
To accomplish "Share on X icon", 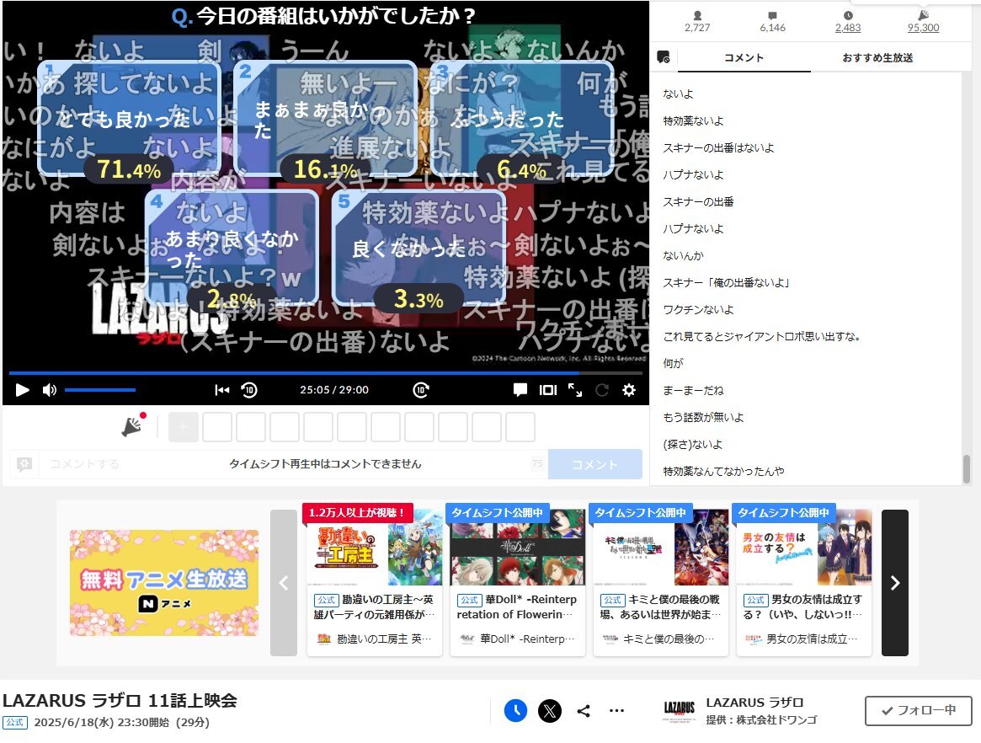I will tap(550, 710).
